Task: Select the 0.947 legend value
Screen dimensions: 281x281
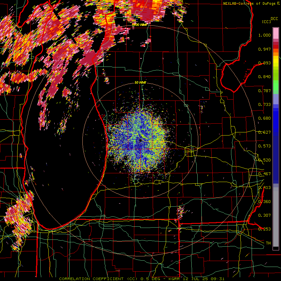Action: [x=264, y=49]
